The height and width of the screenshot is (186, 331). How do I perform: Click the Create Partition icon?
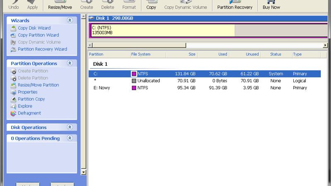click(13, 71)
